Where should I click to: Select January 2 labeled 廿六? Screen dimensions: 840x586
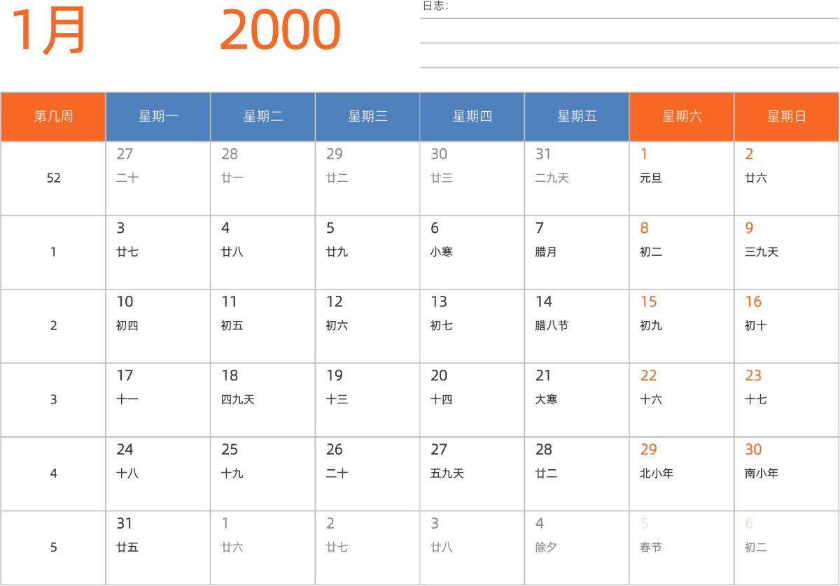pos(787,178)
